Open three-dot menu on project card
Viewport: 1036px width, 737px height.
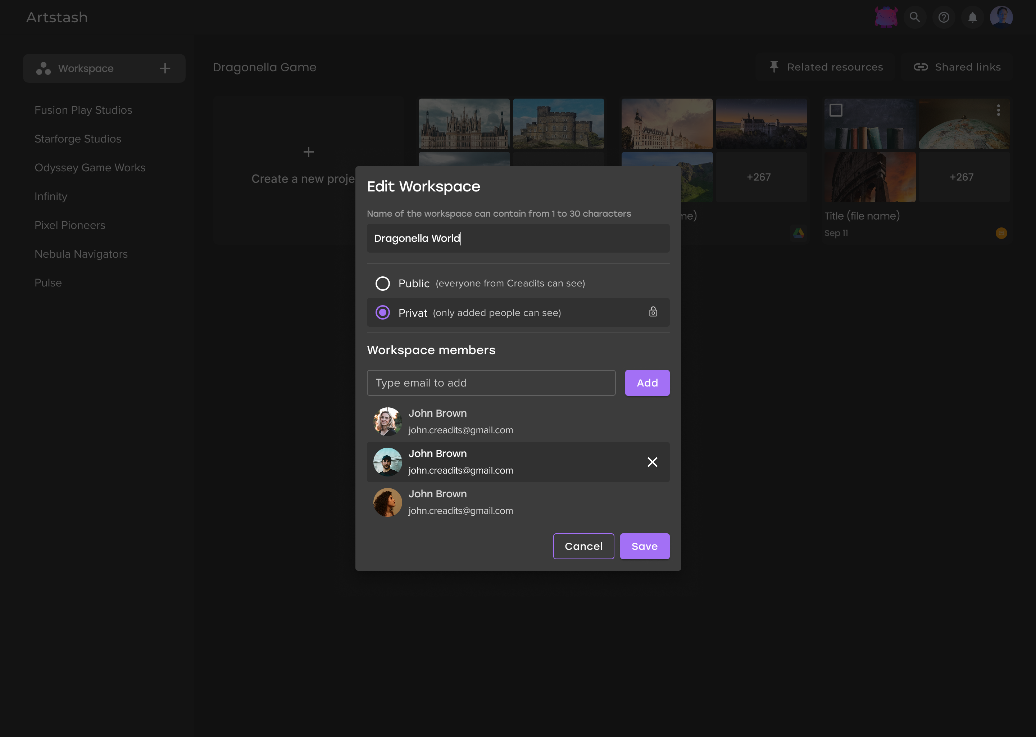[998, 110]
